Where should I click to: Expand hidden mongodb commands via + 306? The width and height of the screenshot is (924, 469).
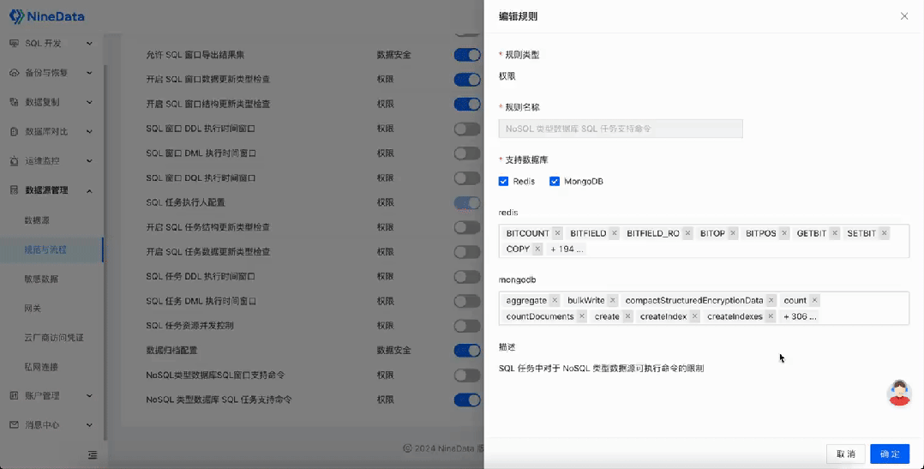(x=800, y=316)
